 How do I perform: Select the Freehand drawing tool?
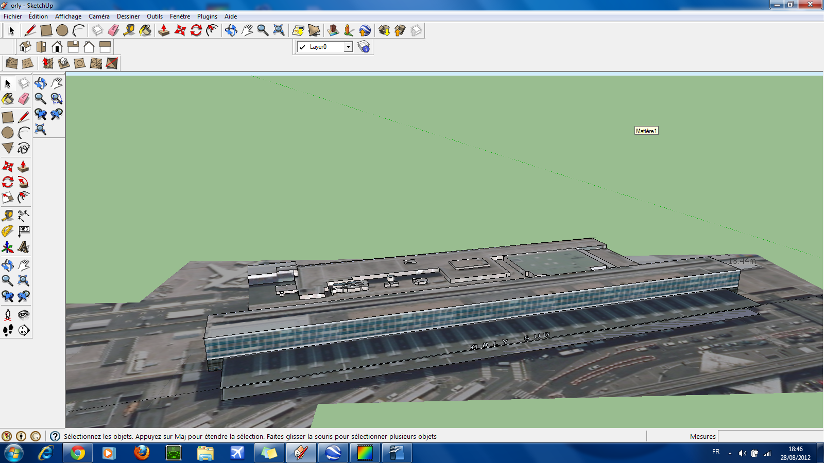click(24, 148)
